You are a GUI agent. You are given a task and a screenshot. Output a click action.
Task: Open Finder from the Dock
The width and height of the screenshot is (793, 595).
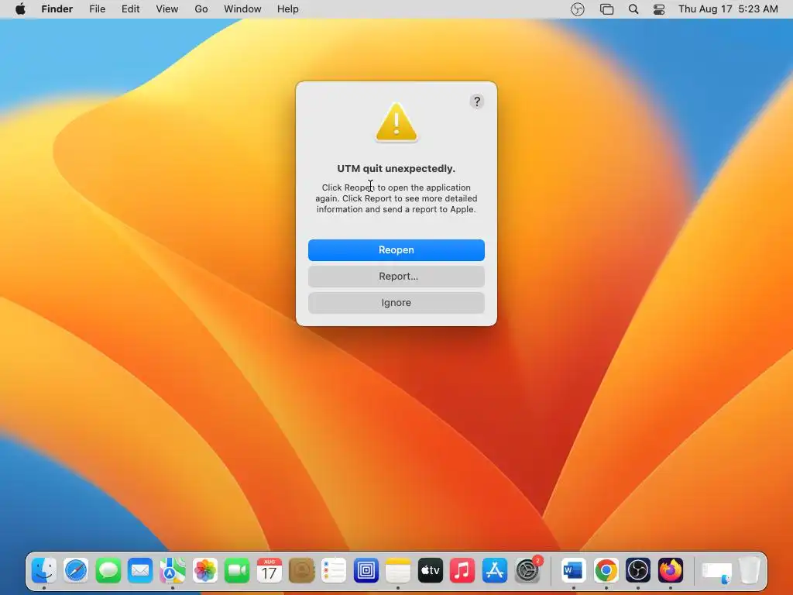pos(44,571)
